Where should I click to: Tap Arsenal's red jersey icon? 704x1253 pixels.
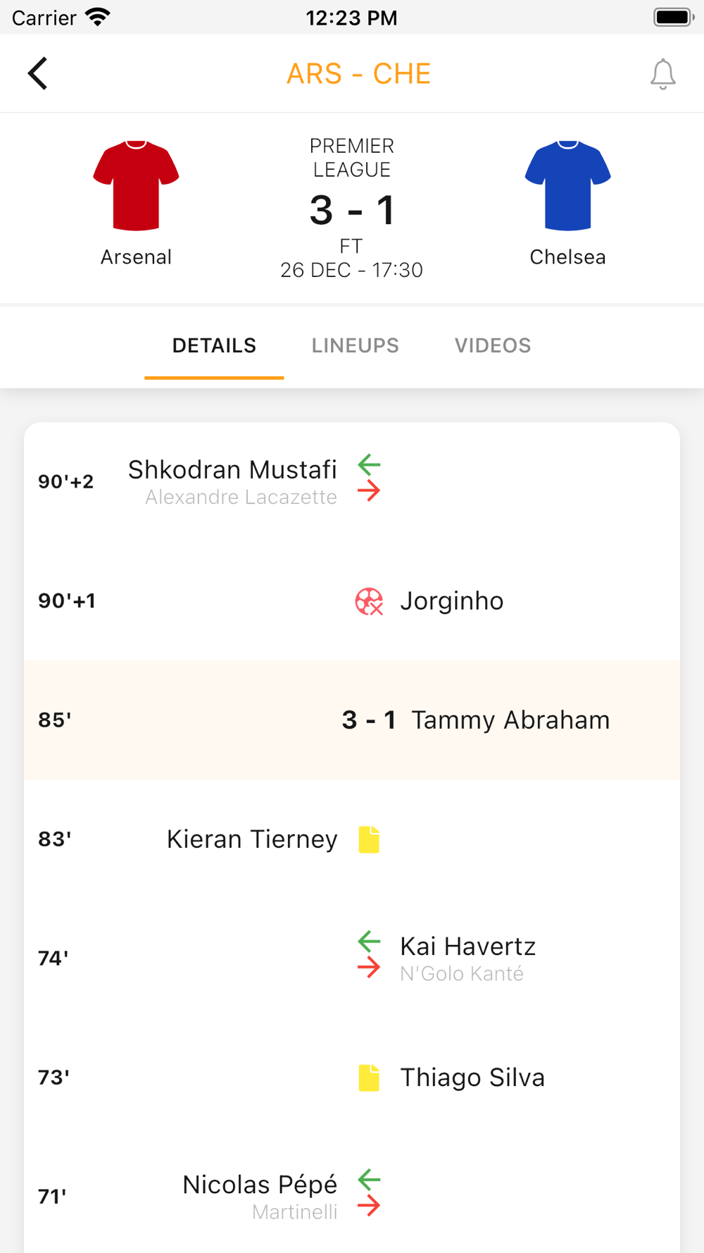coord(136,186)
